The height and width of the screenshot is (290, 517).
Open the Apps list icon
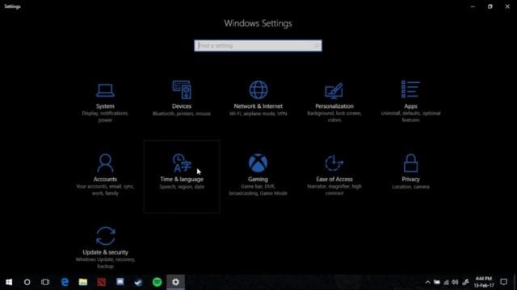pyautogui.click(x=410, y=89)
